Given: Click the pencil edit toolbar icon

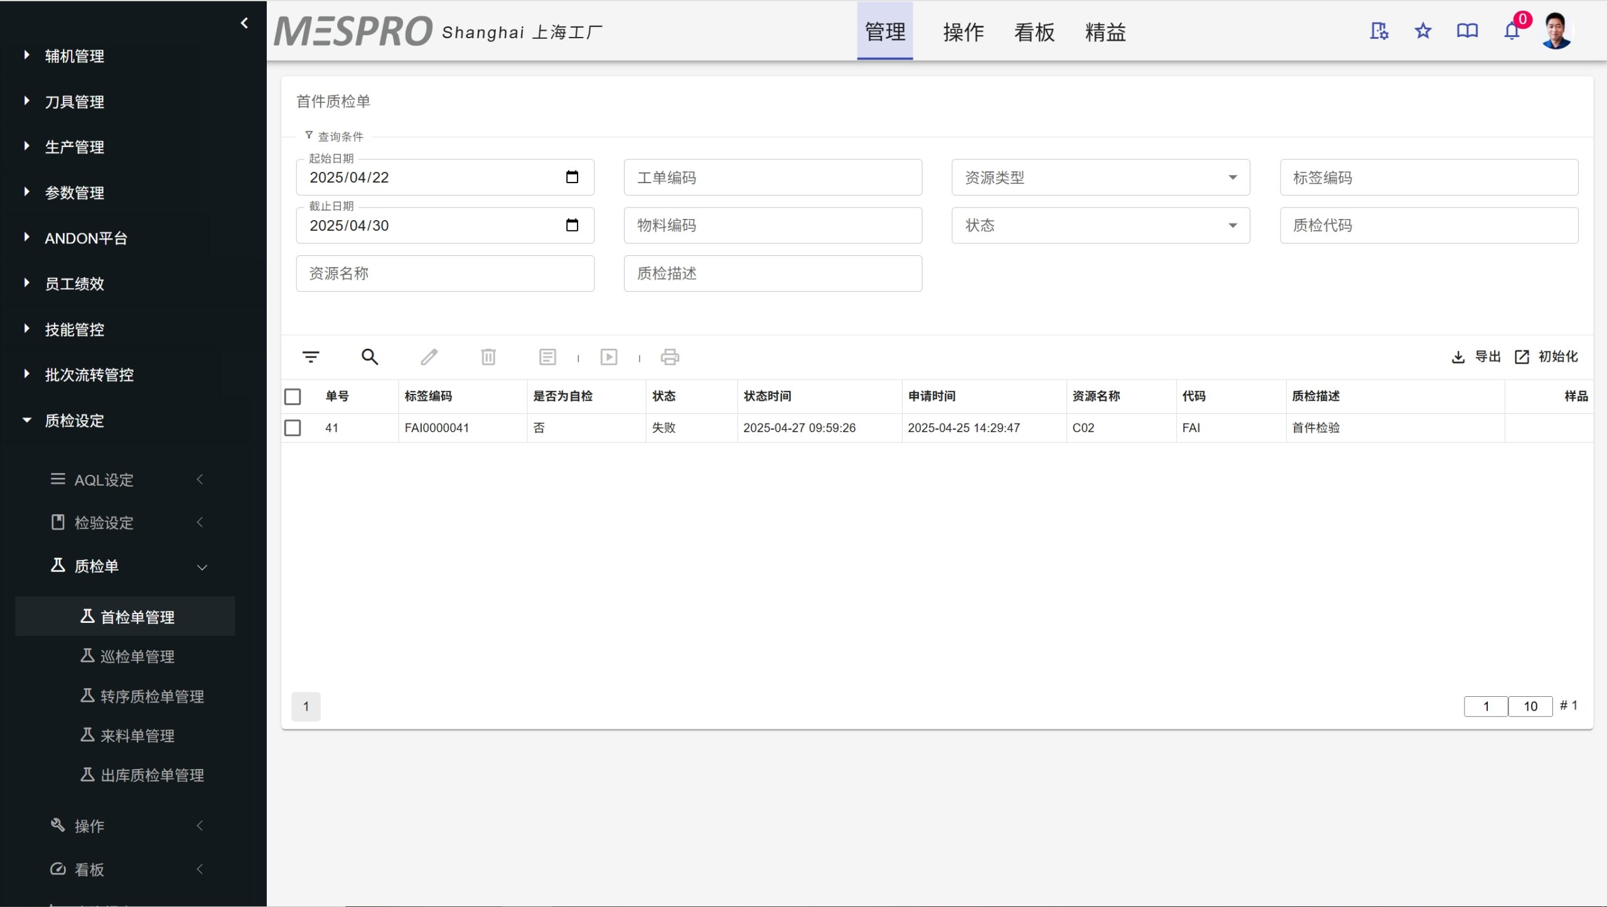Looking at the screenshot, I should 429,357.
